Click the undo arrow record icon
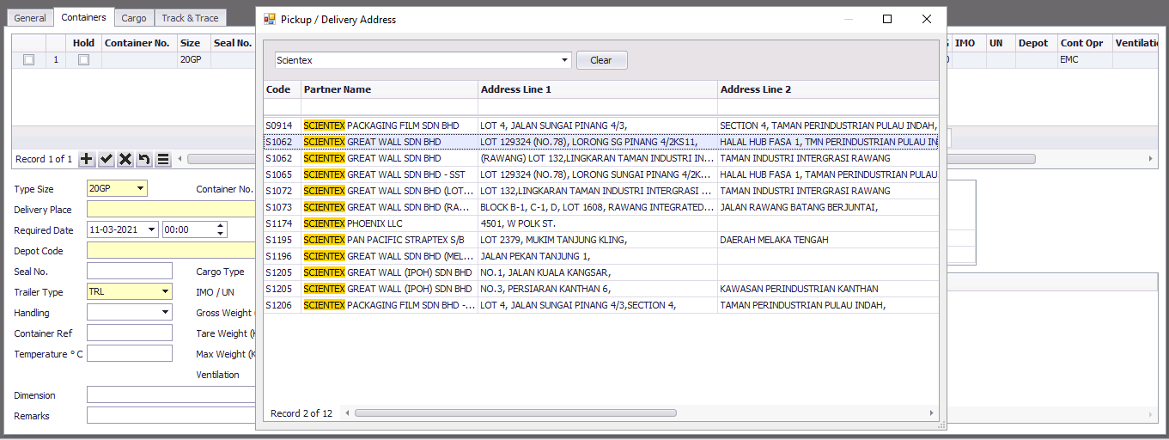Viewport: 1169px width, 440px height. (x=143, y=159)
